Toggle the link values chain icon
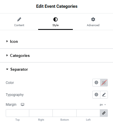 104,113
